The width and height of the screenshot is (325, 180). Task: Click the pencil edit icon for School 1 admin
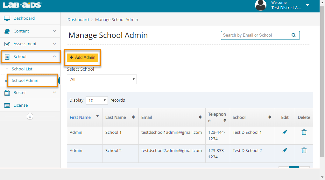click(x=285, y=132)
